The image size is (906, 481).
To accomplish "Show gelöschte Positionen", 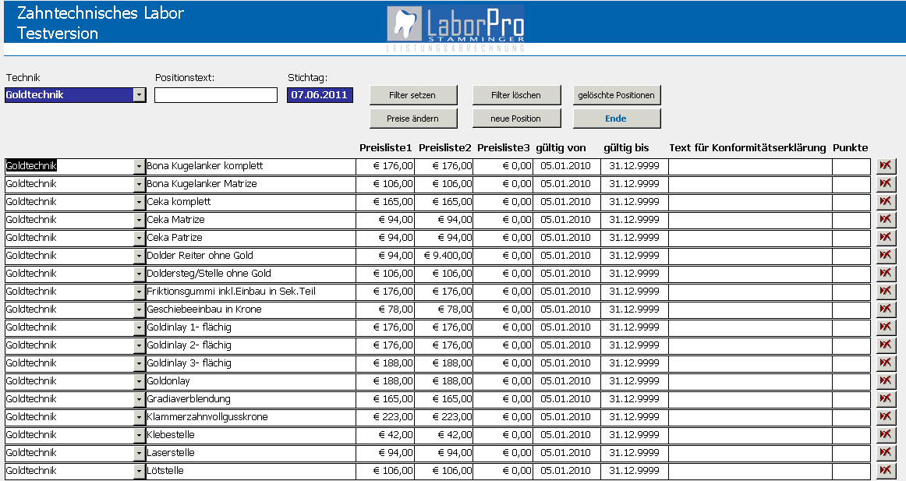I will point(617,95).
